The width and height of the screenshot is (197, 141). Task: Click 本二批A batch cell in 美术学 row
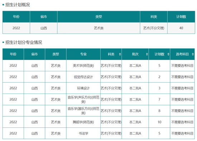pos(135,65)
